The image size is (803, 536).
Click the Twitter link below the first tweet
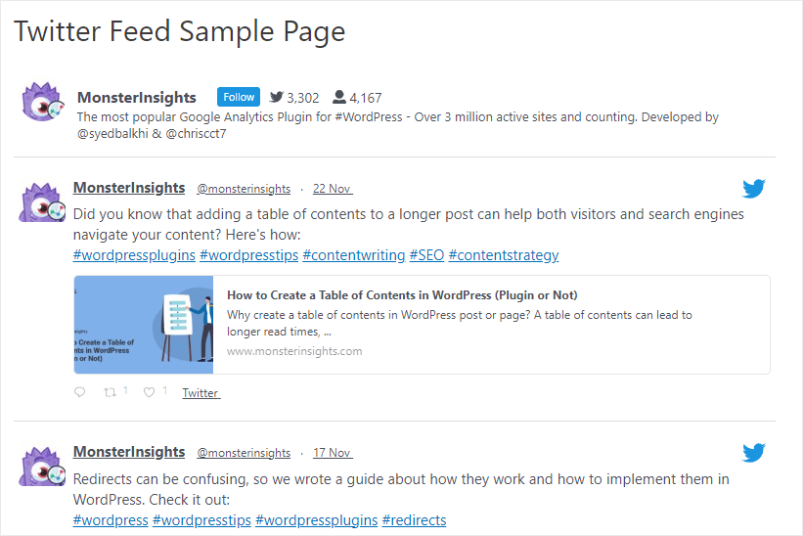tap(201, 393)
